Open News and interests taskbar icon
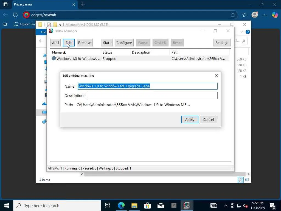 (x=213, y=206)
